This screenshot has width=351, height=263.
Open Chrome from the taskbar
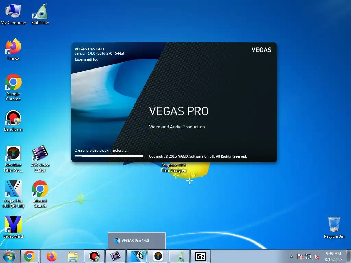[29, 256]
